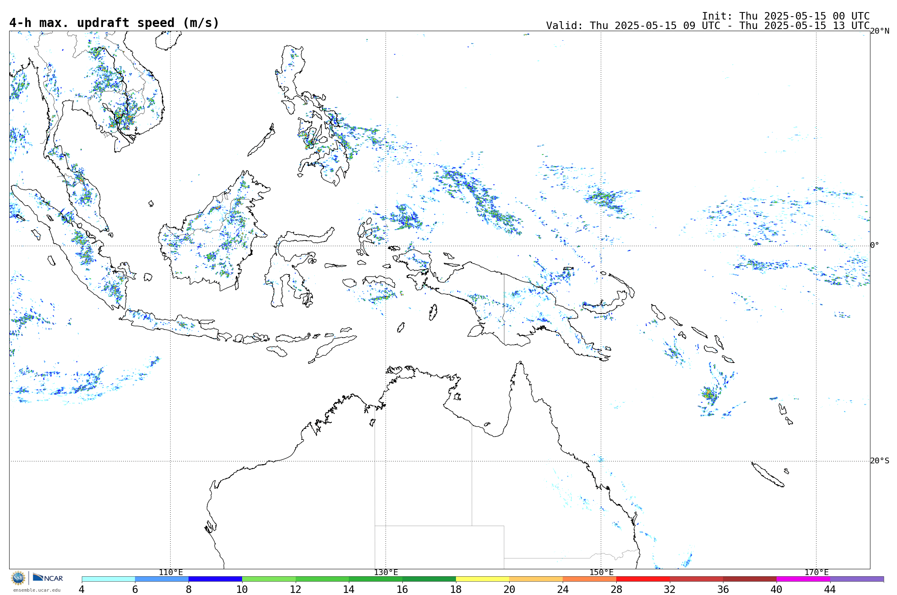
Task: Click the 130°E longitude label
Action: point(386,573)
